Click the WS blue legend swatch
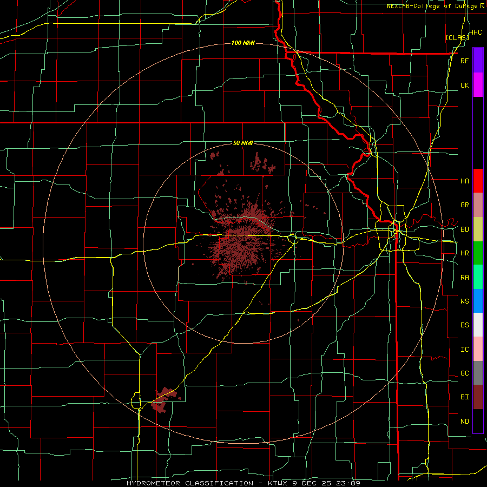The width and height of the screenshot is (487, 487). pos(478,301)
